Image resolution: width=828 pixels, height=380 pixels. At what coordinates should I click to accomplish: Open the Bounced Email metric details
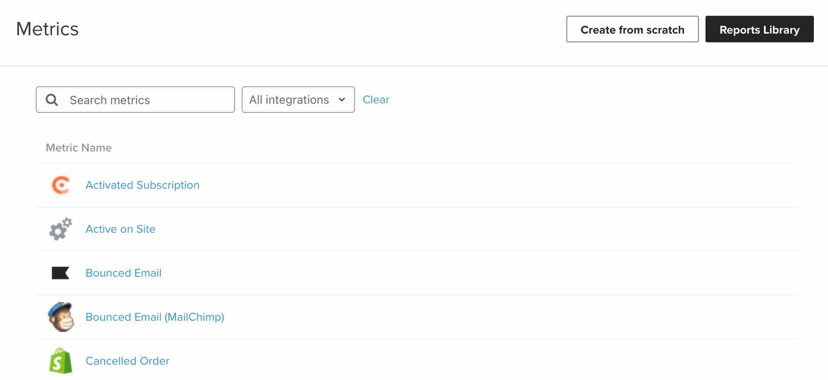(x=123, y=273)
